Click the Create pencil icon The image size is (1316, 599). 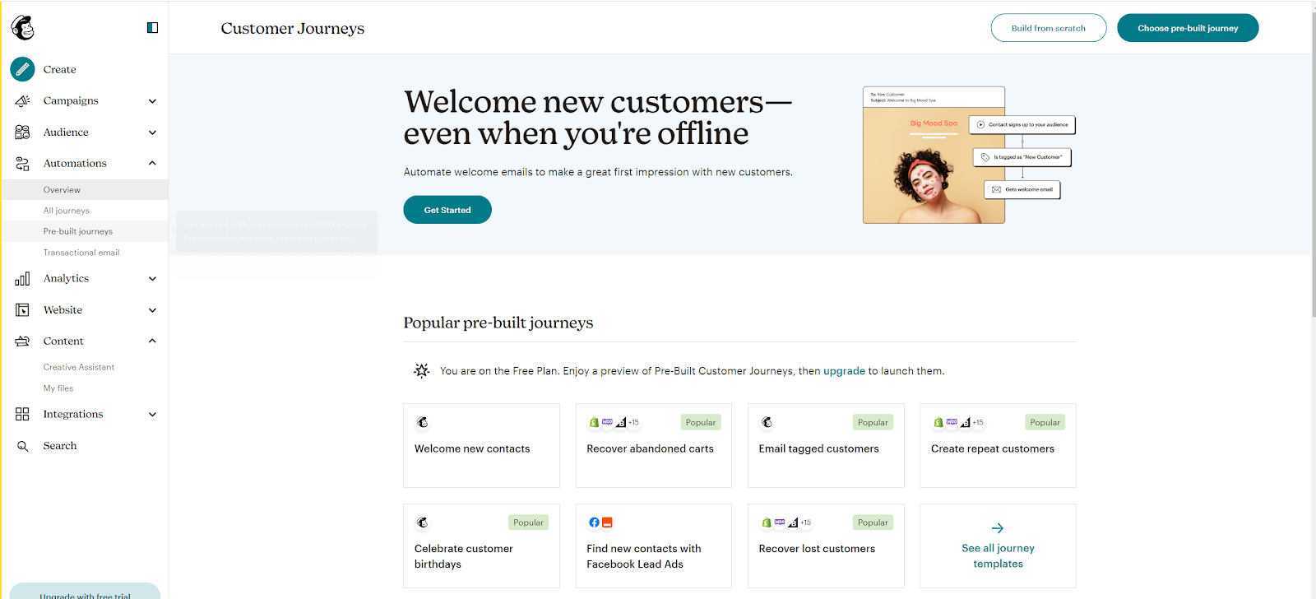tap(22, 69)
